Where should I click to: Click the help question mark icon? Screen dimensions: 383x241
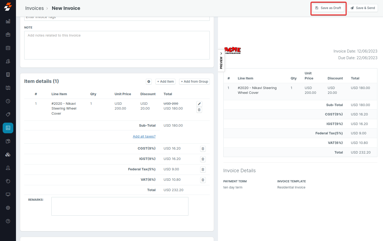(8, 221)
